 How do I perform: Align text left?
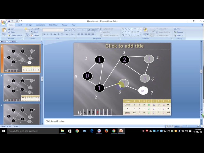(79, 34)
